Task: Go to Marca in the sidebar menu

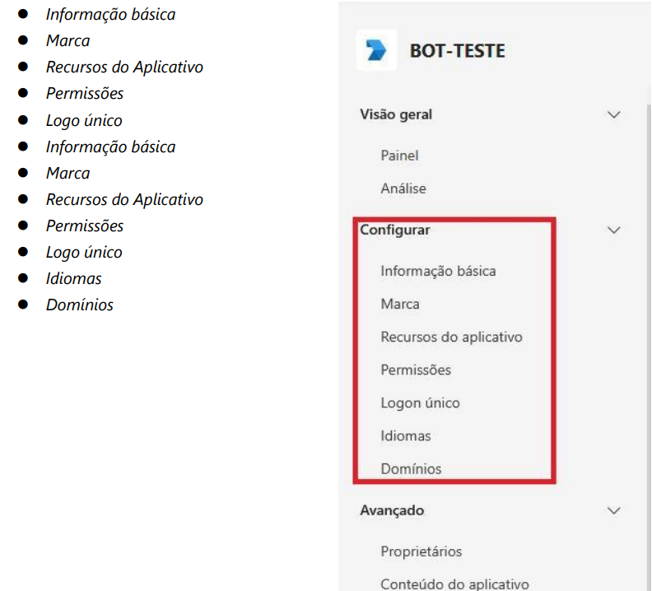Action: point(400,304)
